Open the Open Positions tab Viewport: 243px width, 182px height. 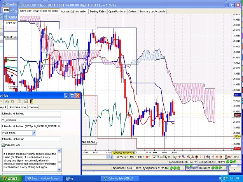(117, 11)
